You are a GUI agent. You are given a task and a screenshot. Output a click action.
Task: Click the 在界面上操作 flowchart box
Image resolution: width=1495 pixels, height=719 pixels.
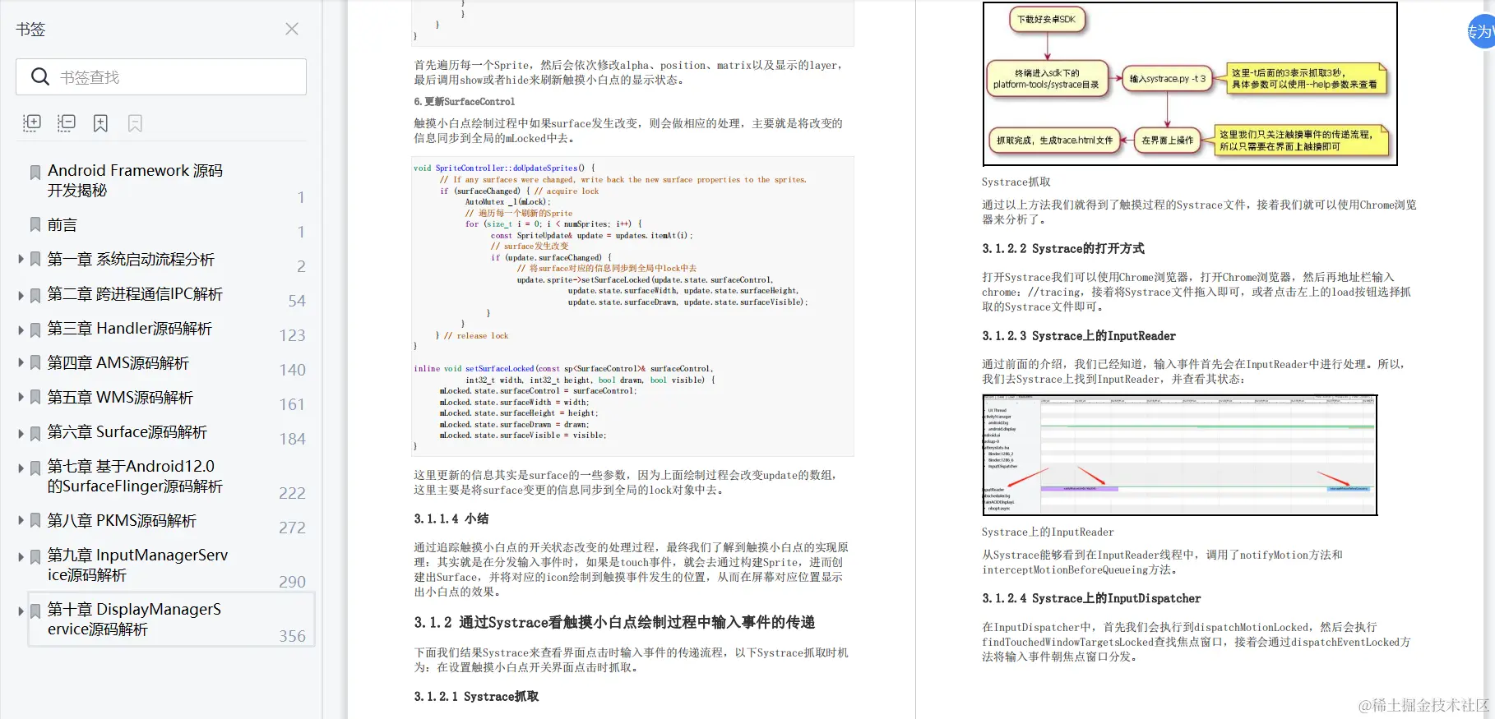(1167, 141)
